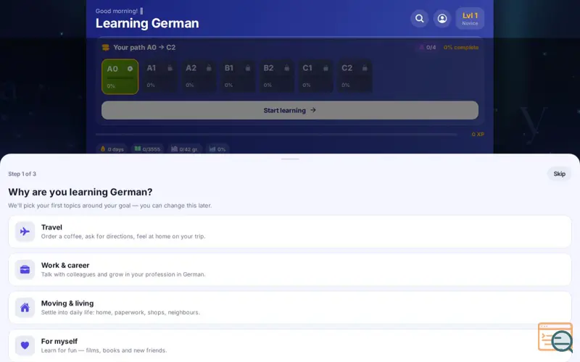
Task: Grab the bottom sheet drag handle
Action: tap(290, 159)
